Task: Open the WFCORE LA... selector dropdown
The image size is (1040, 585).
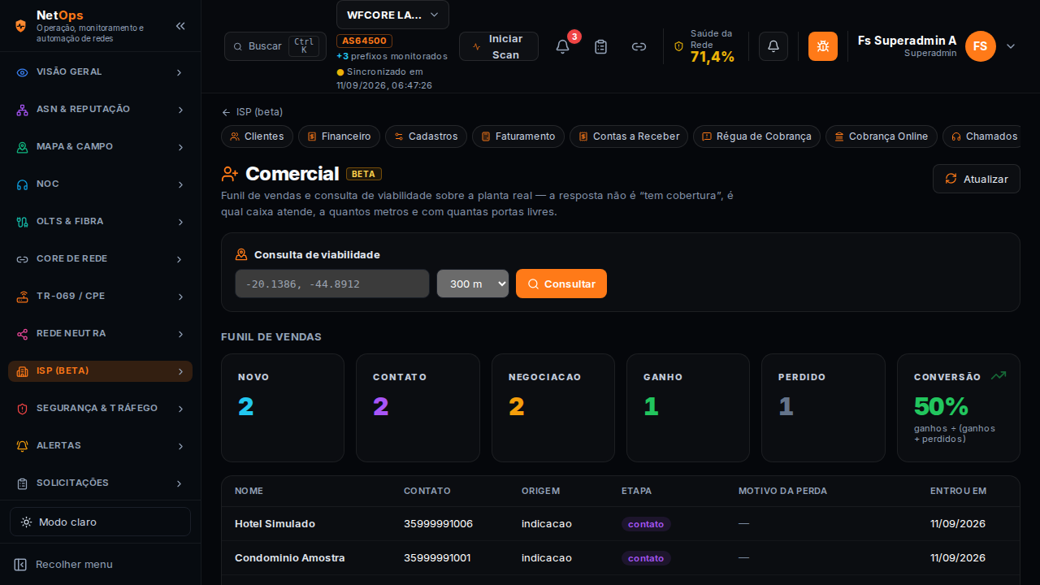Action: [392, 15]
